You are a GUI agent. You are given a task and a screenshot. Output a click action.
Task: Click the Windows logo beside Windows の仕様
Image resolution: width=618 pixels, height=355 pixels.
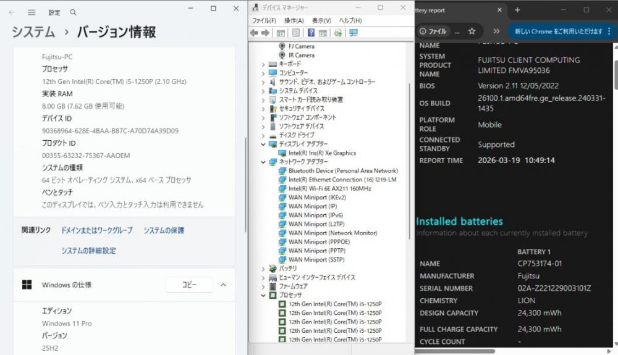(27, 285)
